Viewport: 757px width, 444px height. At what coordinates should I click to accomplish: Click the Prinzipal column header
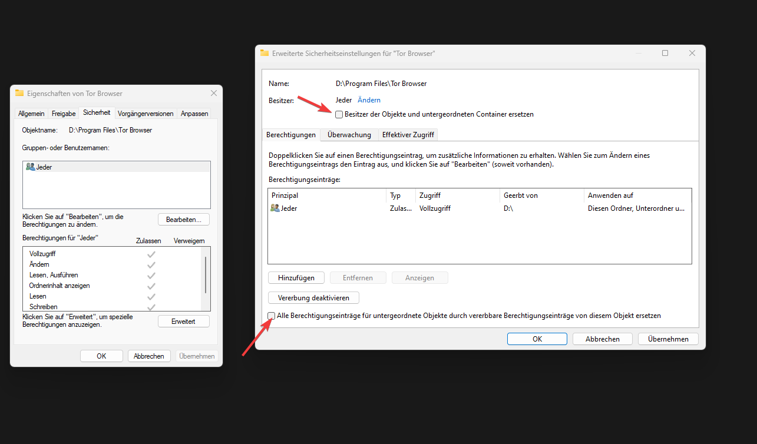[x=327, y=196]
